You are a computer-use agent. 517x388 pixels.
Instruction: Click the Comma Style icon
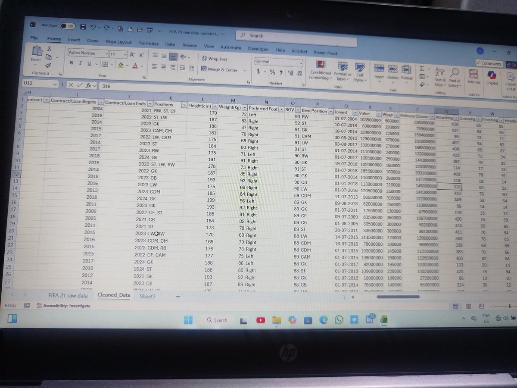(x=281, y=72)
